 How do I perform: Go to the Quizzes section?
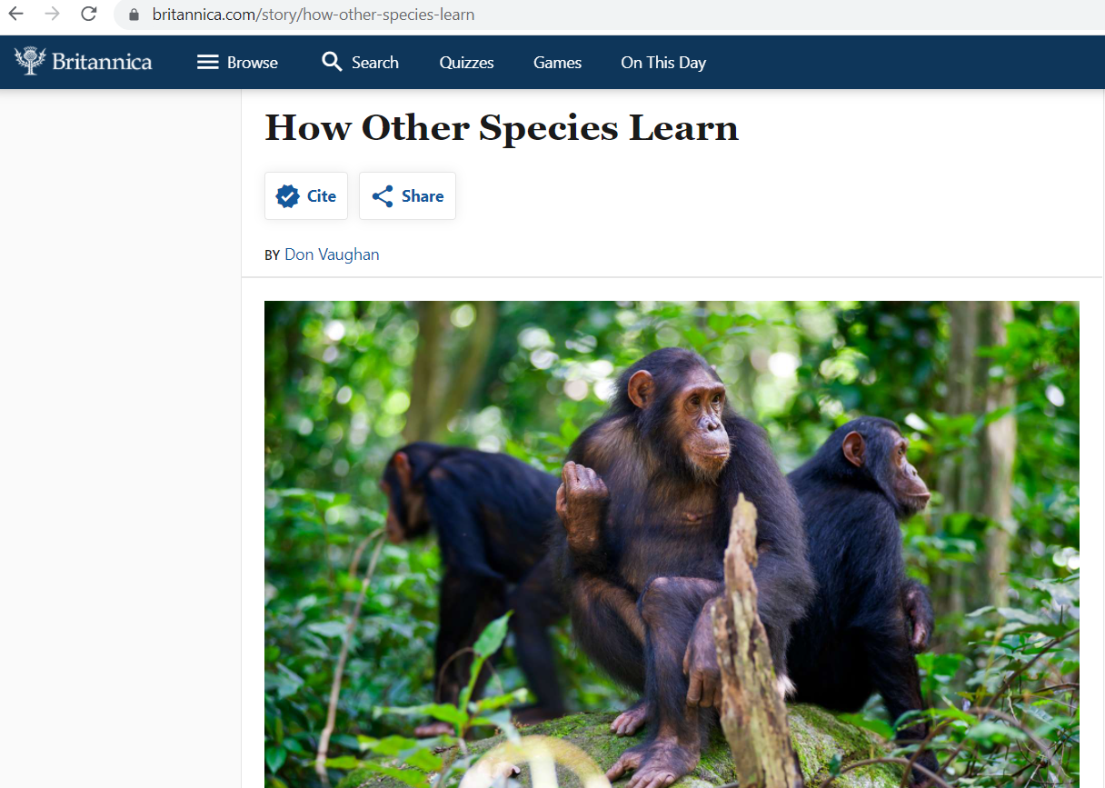pyautogui.click(x=466, y=63)
